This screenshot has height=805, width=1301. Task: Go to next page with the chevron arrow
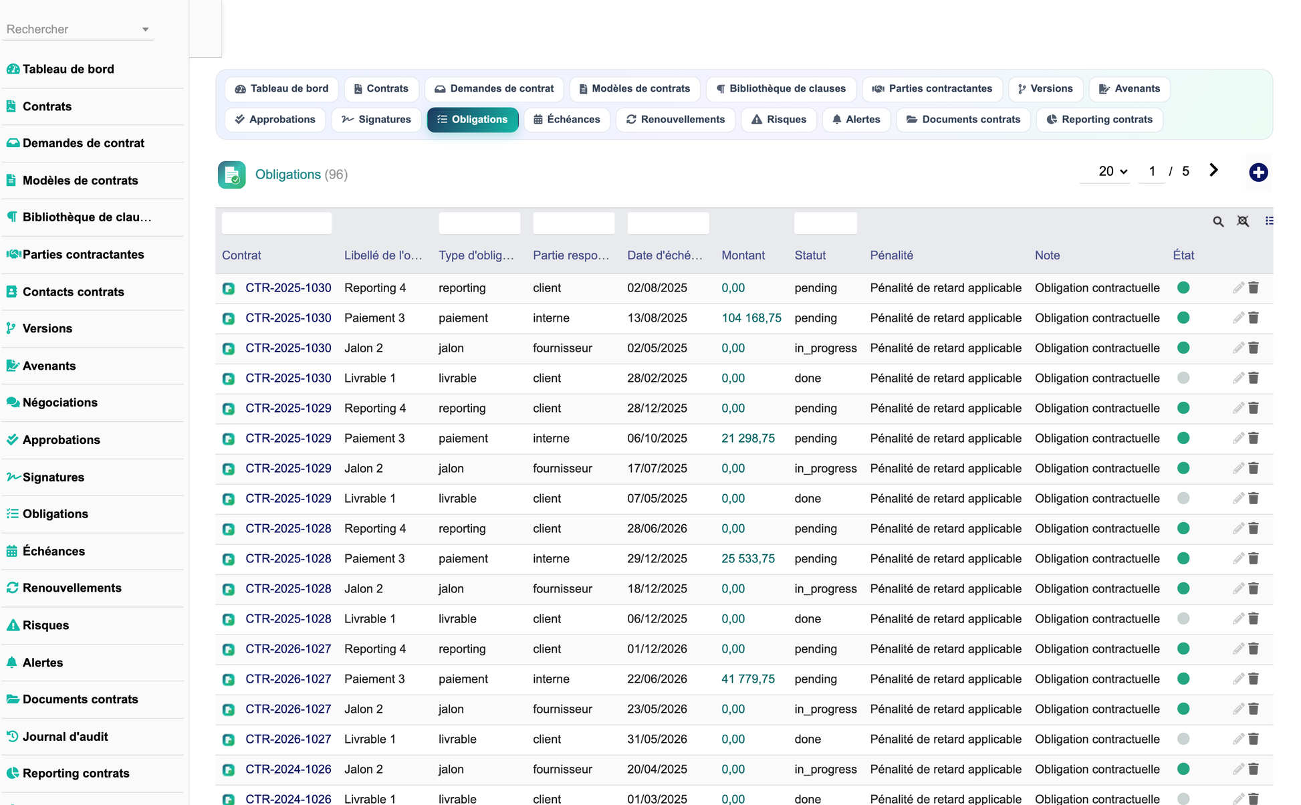click(1213, 170)
